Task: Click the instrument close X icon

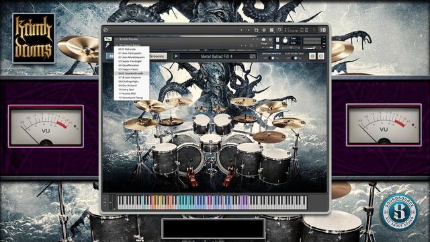Action: coord(324,38)
